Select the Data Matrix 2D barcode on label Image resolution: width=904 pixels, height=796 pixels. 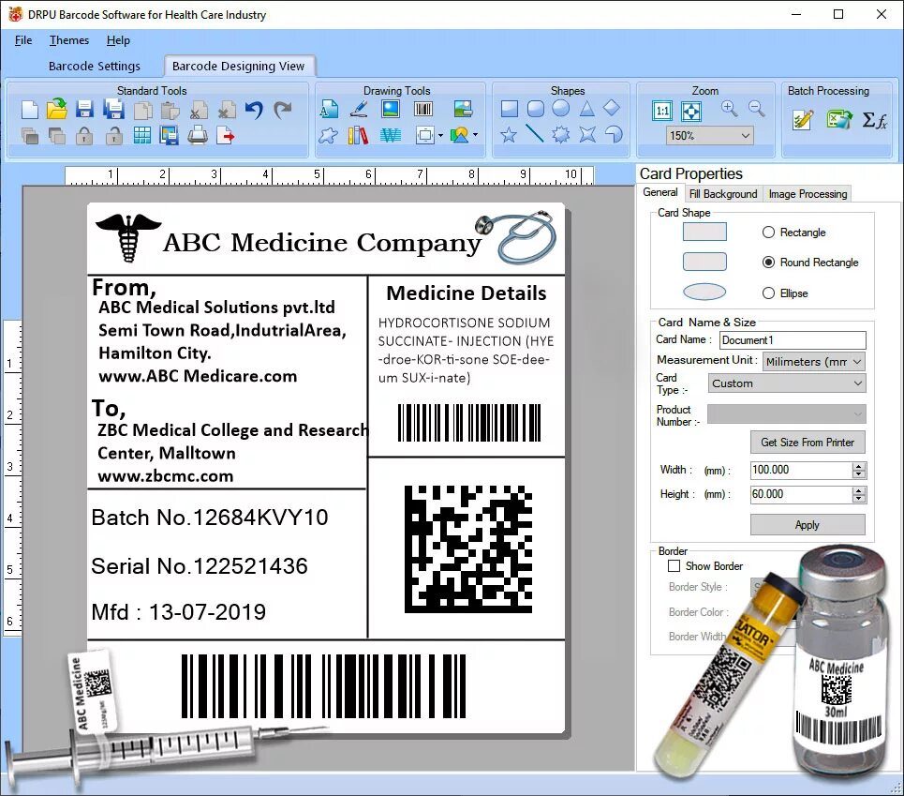pos(468,549)
